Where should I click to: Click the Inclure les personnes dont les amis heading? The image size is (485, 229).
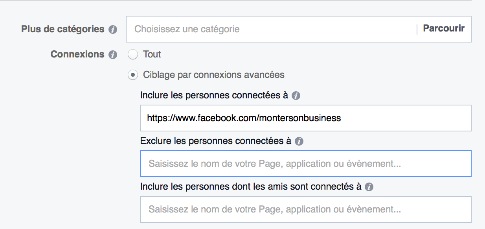(251, 187)
